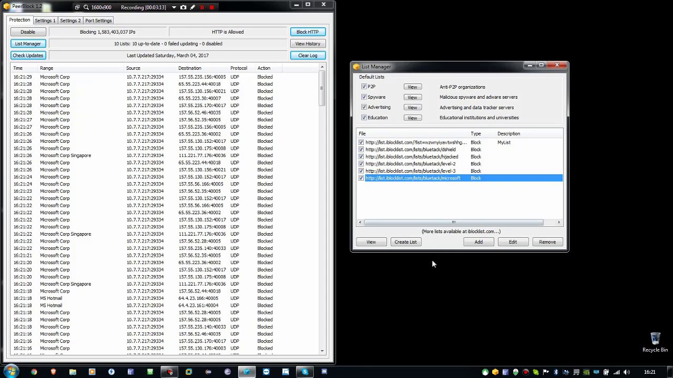Click the Block HTTP button
Image resolution: width=673 pixels, height=378 pixels.
pos(308,32)
